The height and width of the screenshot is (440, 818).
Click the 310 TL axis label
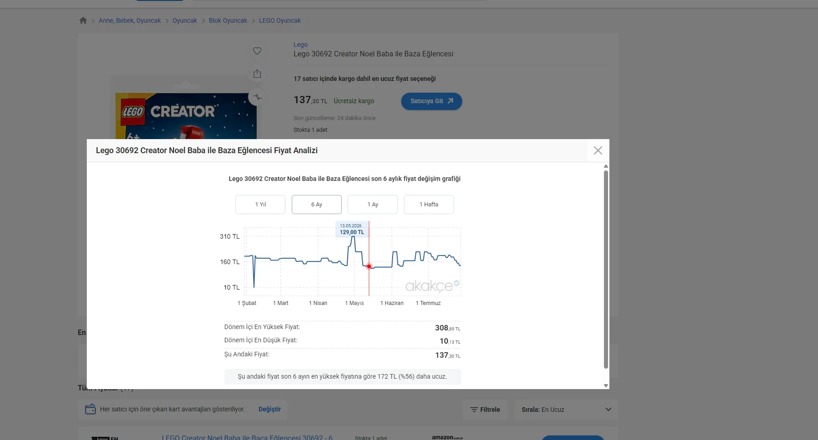click(x=229, y=236)
